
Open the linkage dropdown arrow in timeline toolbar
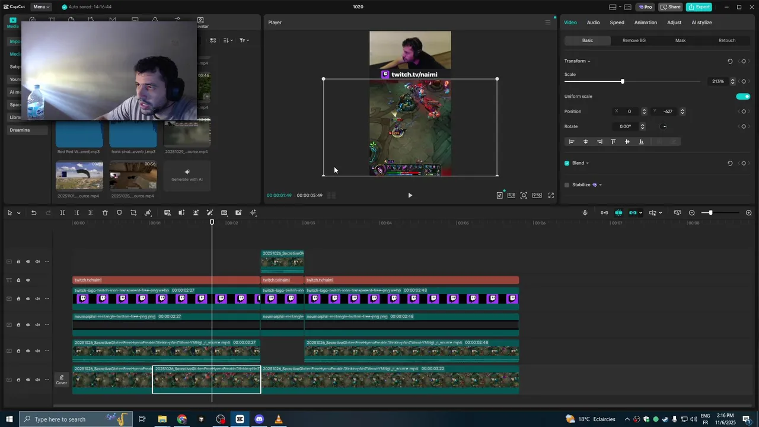coord(641,213)
